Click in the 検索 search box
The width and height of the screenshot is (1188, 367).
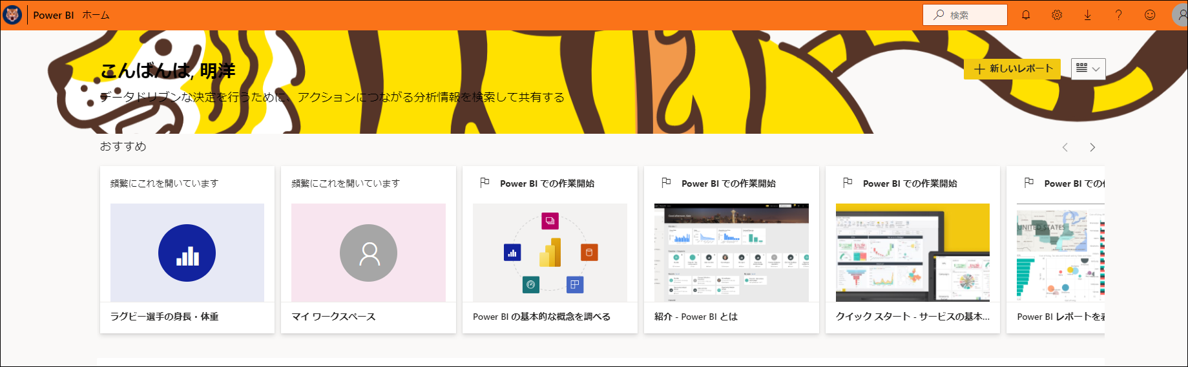[965, 15]
